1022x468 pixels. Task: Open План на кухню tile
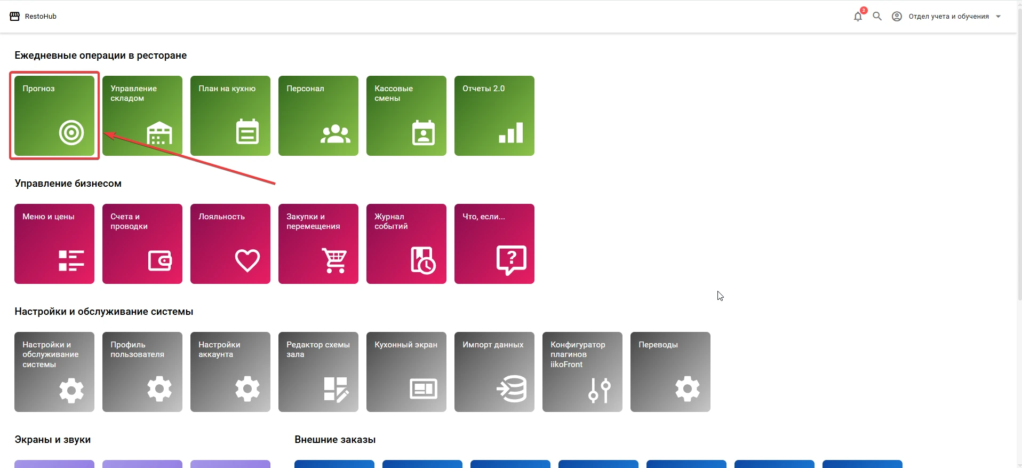(230, 116)
